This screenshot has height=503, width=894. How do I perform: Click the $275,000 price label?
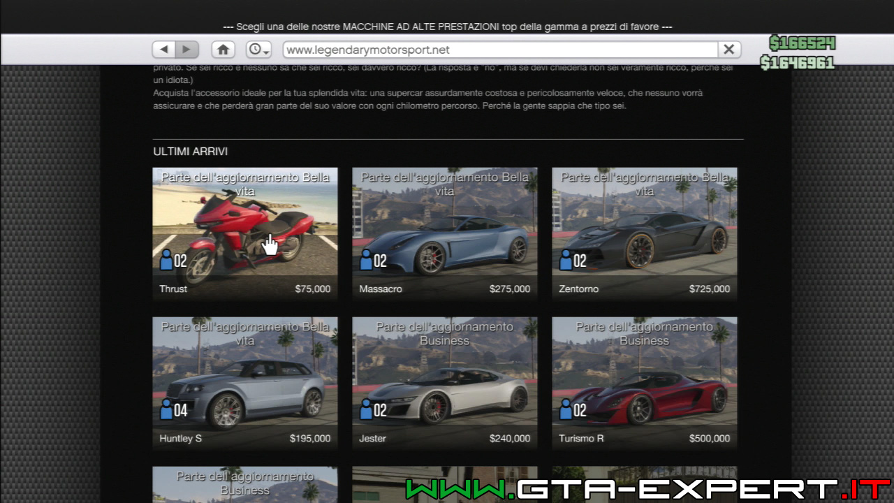click(x=510, y=289)
